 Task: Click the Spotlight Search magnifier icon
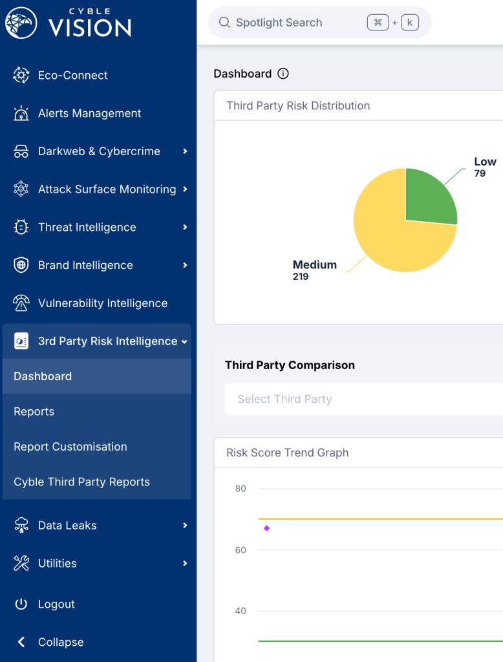pyautogui.click(x=225, y=23)
